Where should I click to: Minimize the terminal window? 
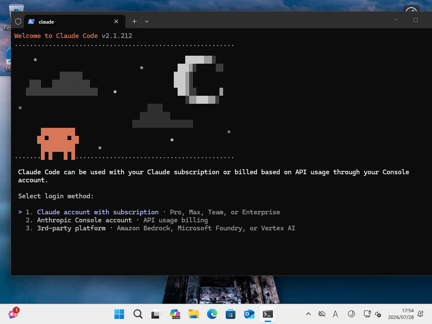396,20
